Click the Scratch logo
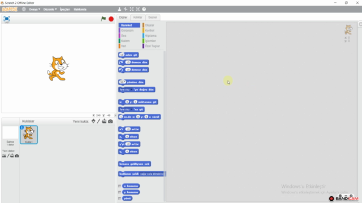Image resolution: width=362 pixels, height=203 pixels. tap(10, 9)
